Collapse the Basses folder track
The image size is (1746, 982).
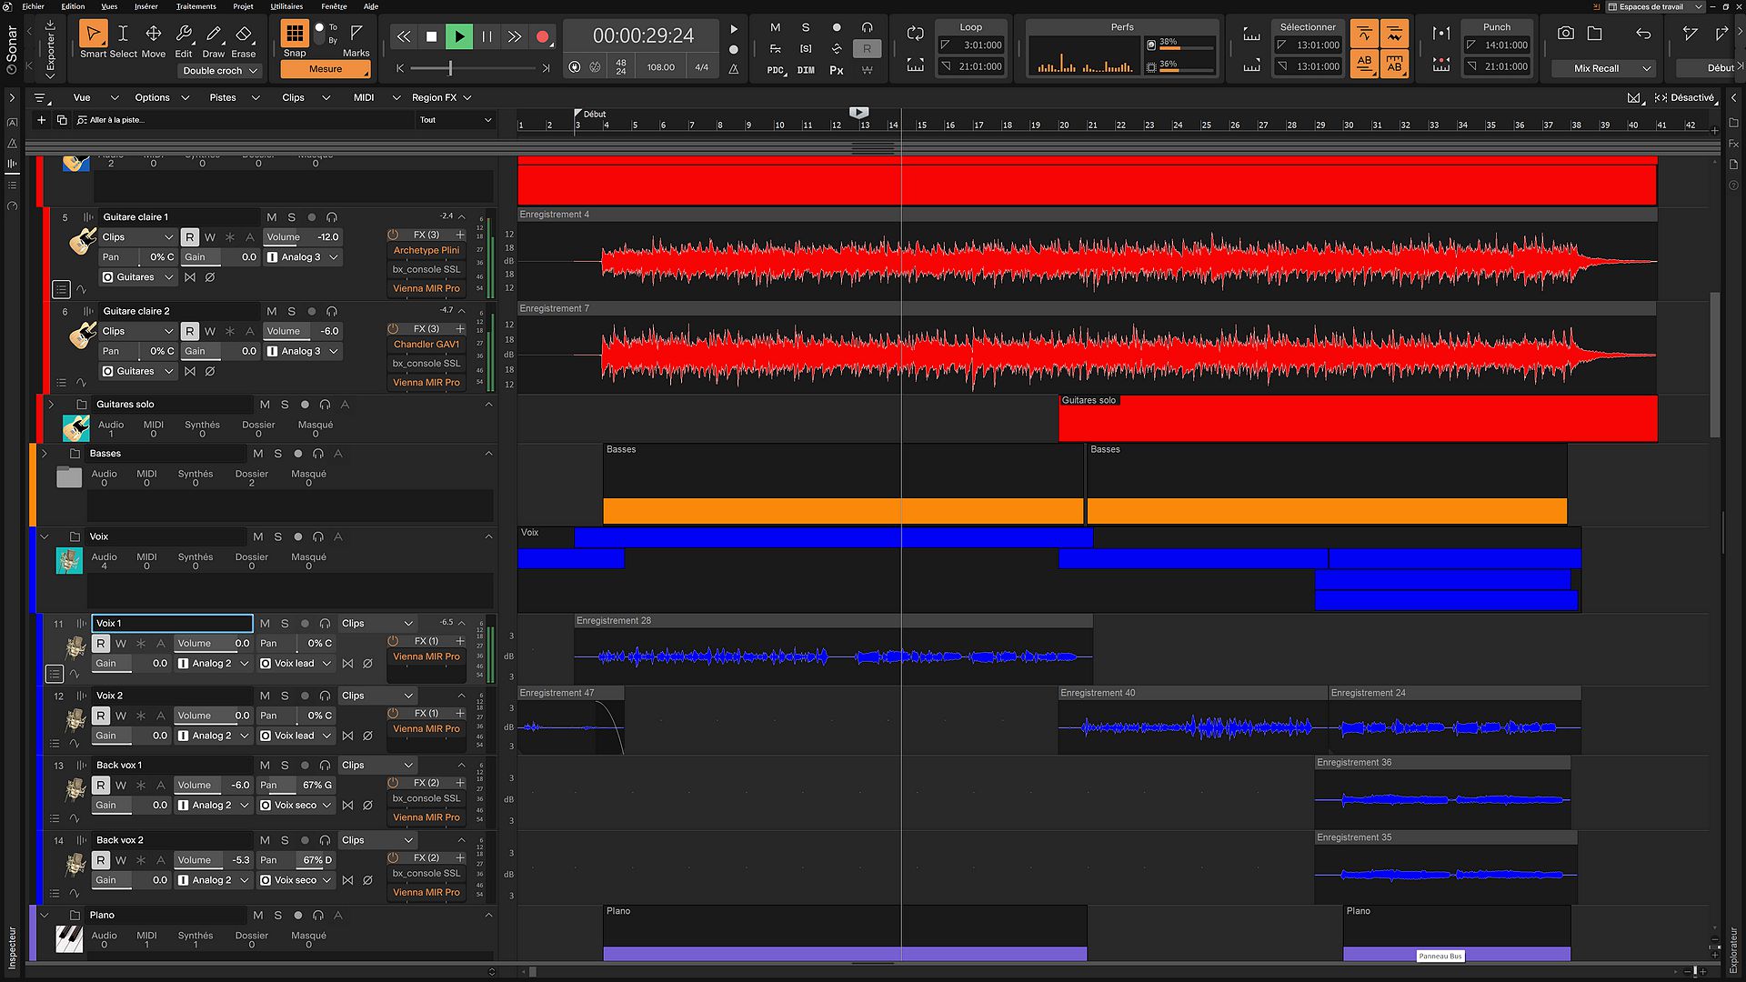tap(44, 453)
